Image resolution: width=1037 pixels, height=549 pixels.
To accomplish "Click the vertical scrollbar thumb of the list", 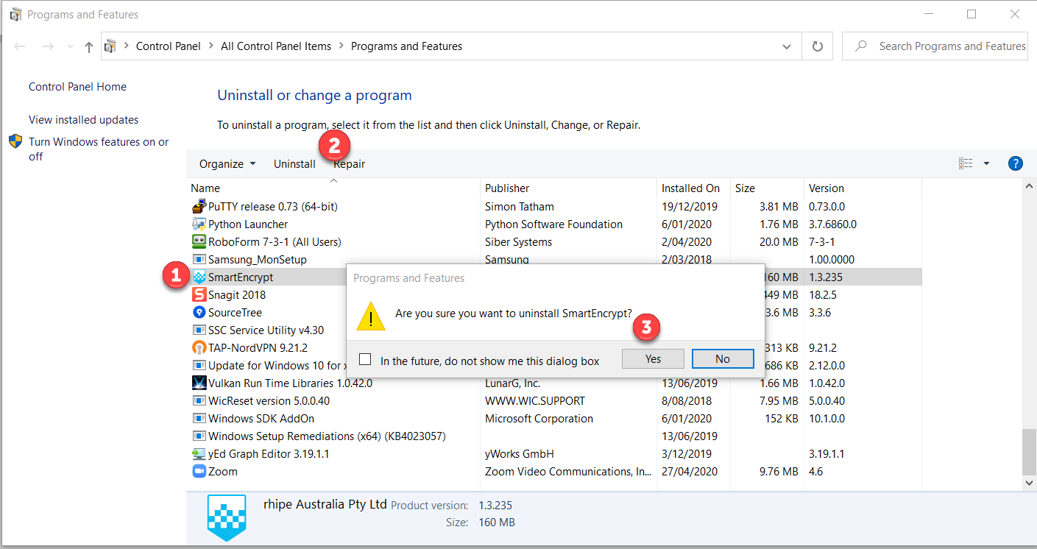I will pos(1030,451).
